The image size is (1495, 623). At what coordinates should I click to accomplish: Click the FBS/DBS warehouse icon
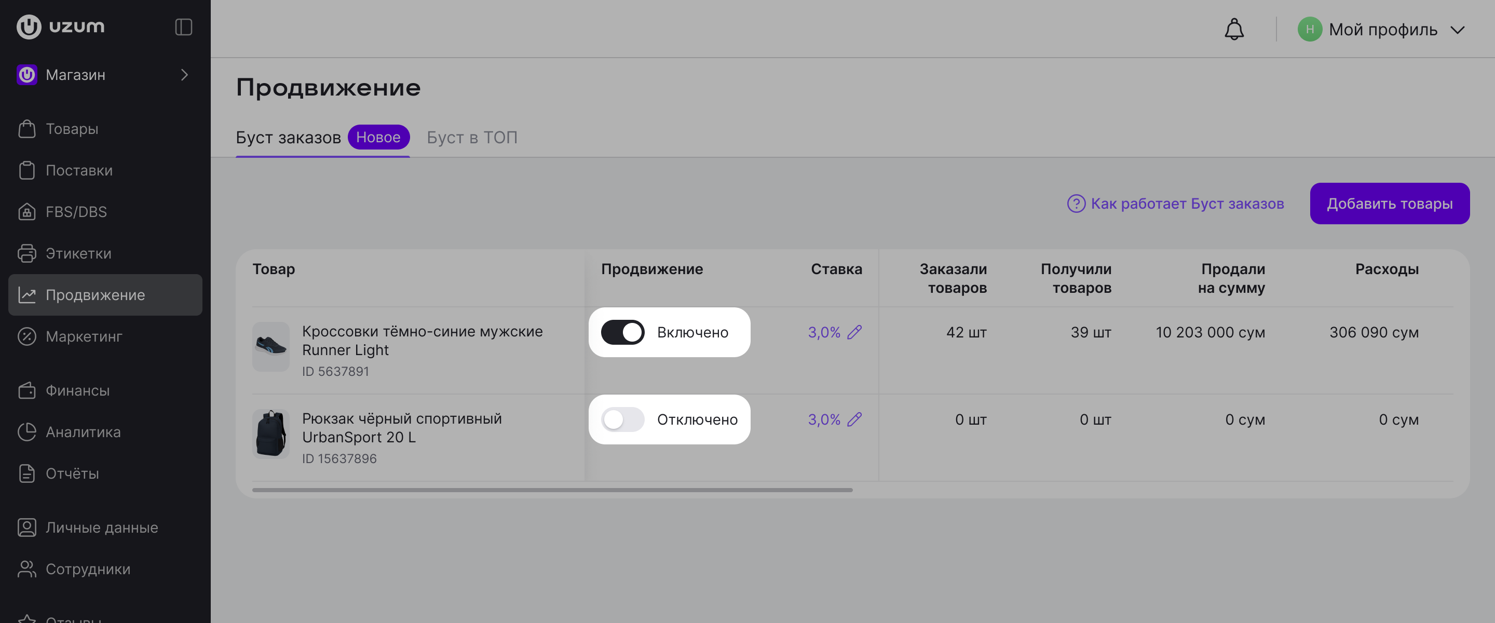pyautogui.click(x=26, y=212)
